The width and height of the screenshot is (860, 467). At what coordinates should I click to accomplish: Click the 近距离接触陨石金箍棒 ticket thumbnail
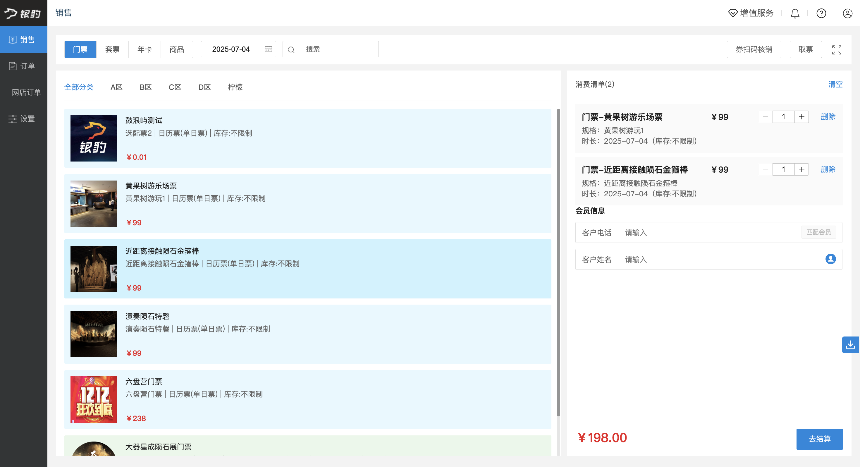click(x=94, y=269)
